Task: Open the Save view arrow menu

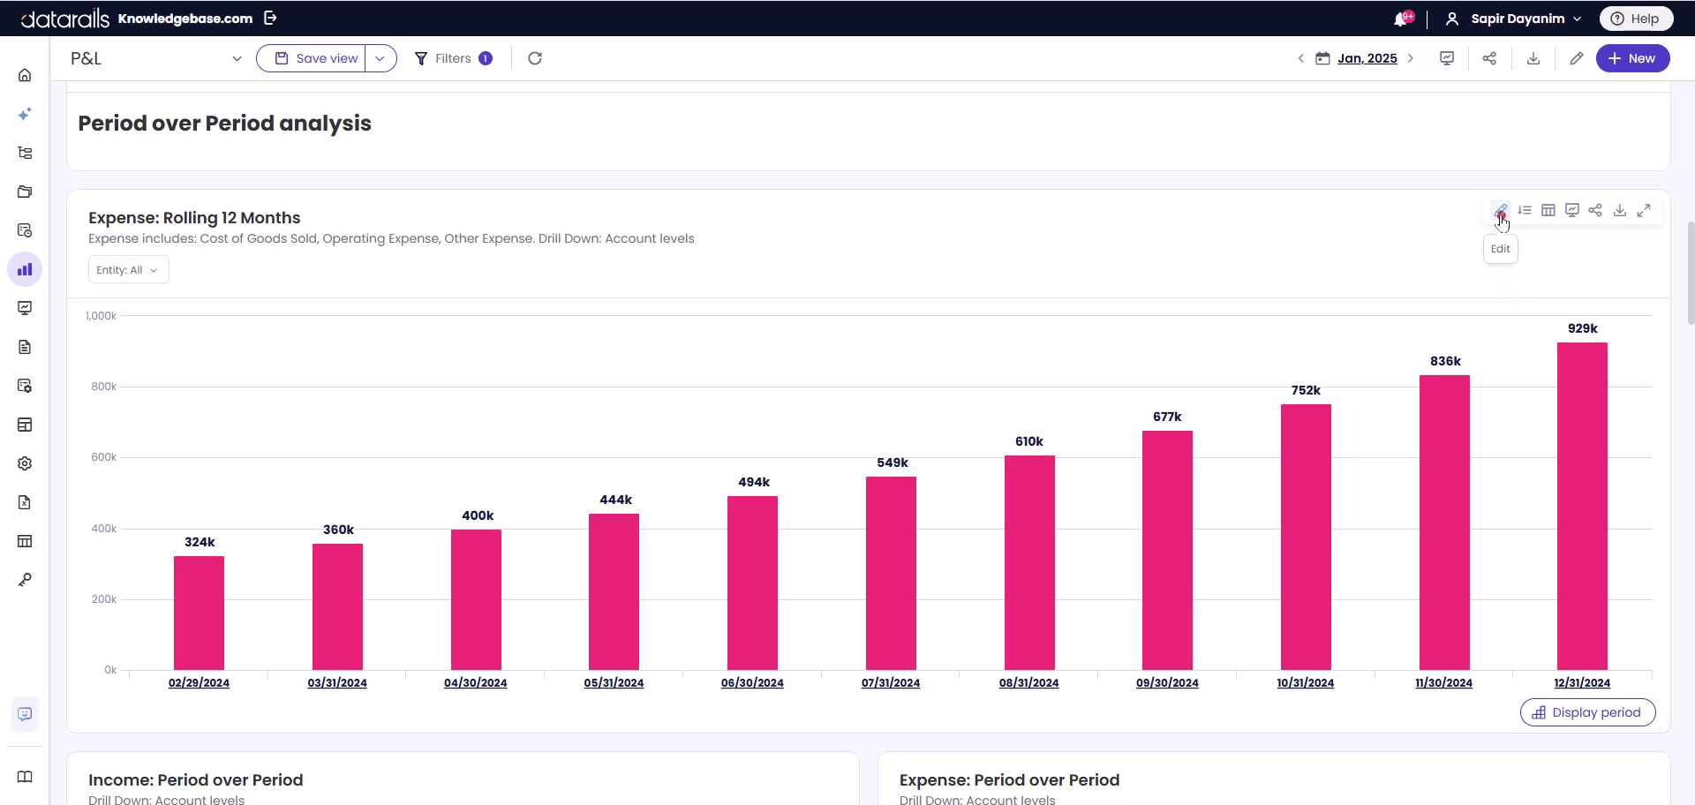Action: pyautogui.click(x=380, y=58)
